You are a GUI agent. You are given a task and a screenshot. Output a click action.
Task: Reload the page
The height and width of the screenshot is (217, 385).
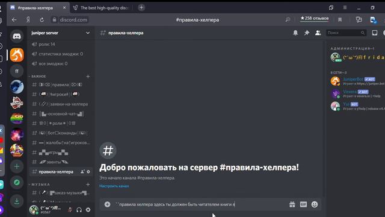pos(42,20)
